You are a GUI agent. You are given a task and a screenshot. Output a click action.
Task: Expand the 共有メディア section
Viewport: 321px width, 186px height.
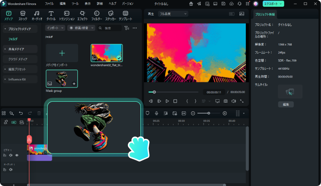5,49
